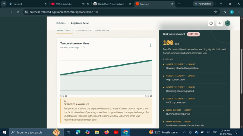Open a new browser tab
The image size is (243, 136).
[179, 4]
